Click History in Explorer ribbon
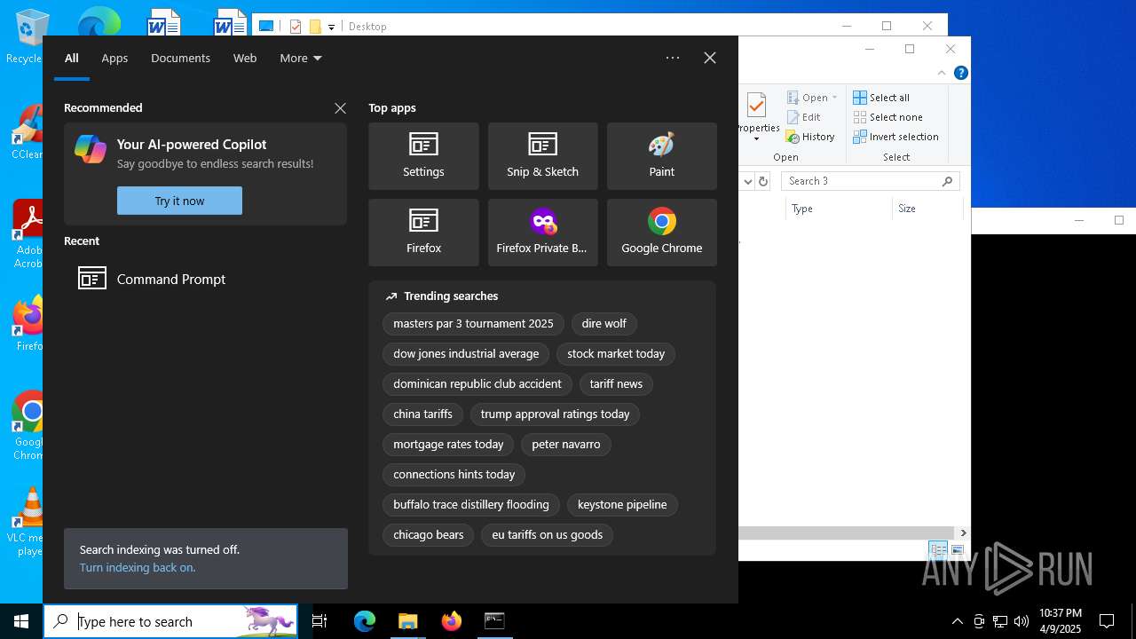This screenshot has width=1136, height=639. 810,137
